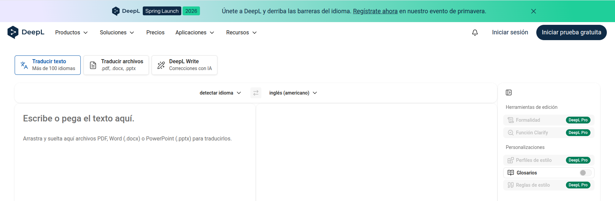Expand the Productos menu

click(71, 32)
